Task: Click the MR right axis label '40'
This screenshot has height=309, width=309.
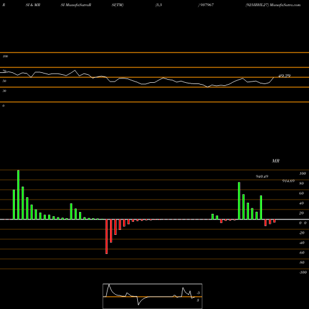Action: point(302,203)
